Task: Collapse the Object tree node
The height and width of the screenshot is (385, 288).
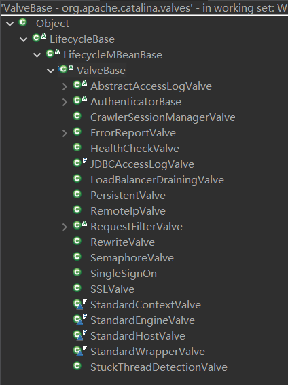Action: (10, 24)
